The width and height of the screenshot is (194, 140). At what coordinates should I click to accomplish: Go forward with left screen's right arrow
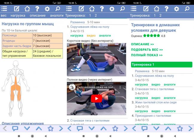(x=61, y=128)
